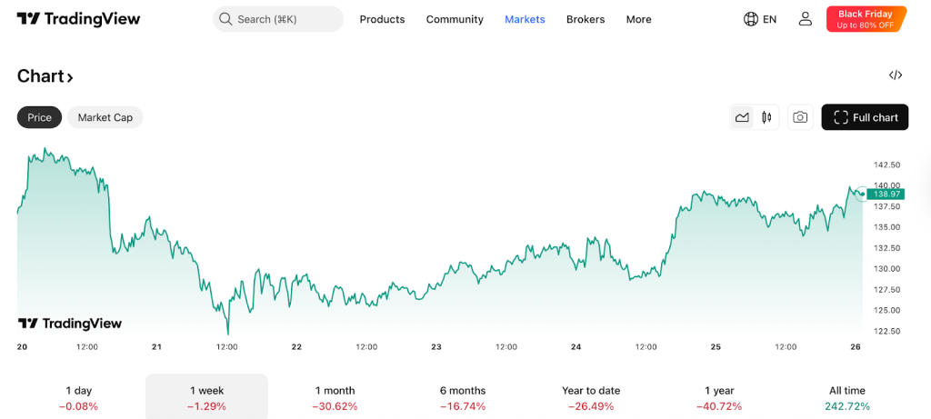The image size is (931, 419).
Task: Select the 1 month time range
Action: pos(335,397)
